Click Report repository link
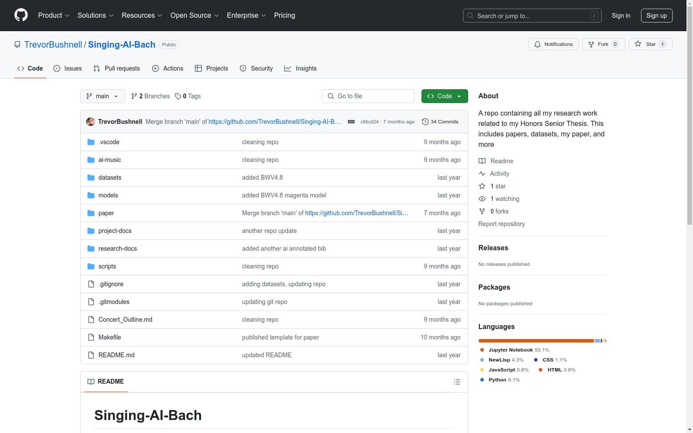 pyautogui.click(x=502, y=224)
